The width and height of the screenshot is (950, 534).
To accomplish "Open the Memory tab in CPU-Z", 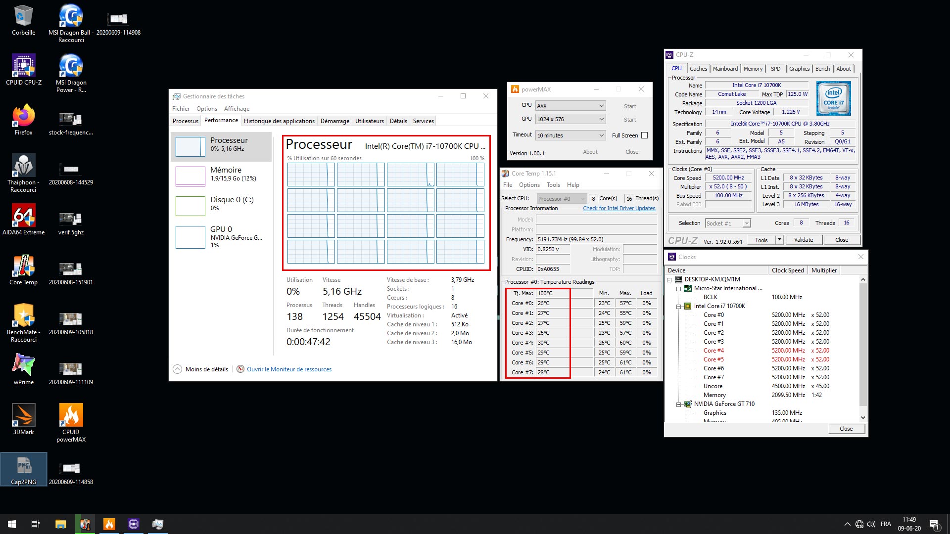I will click(753, 69).
